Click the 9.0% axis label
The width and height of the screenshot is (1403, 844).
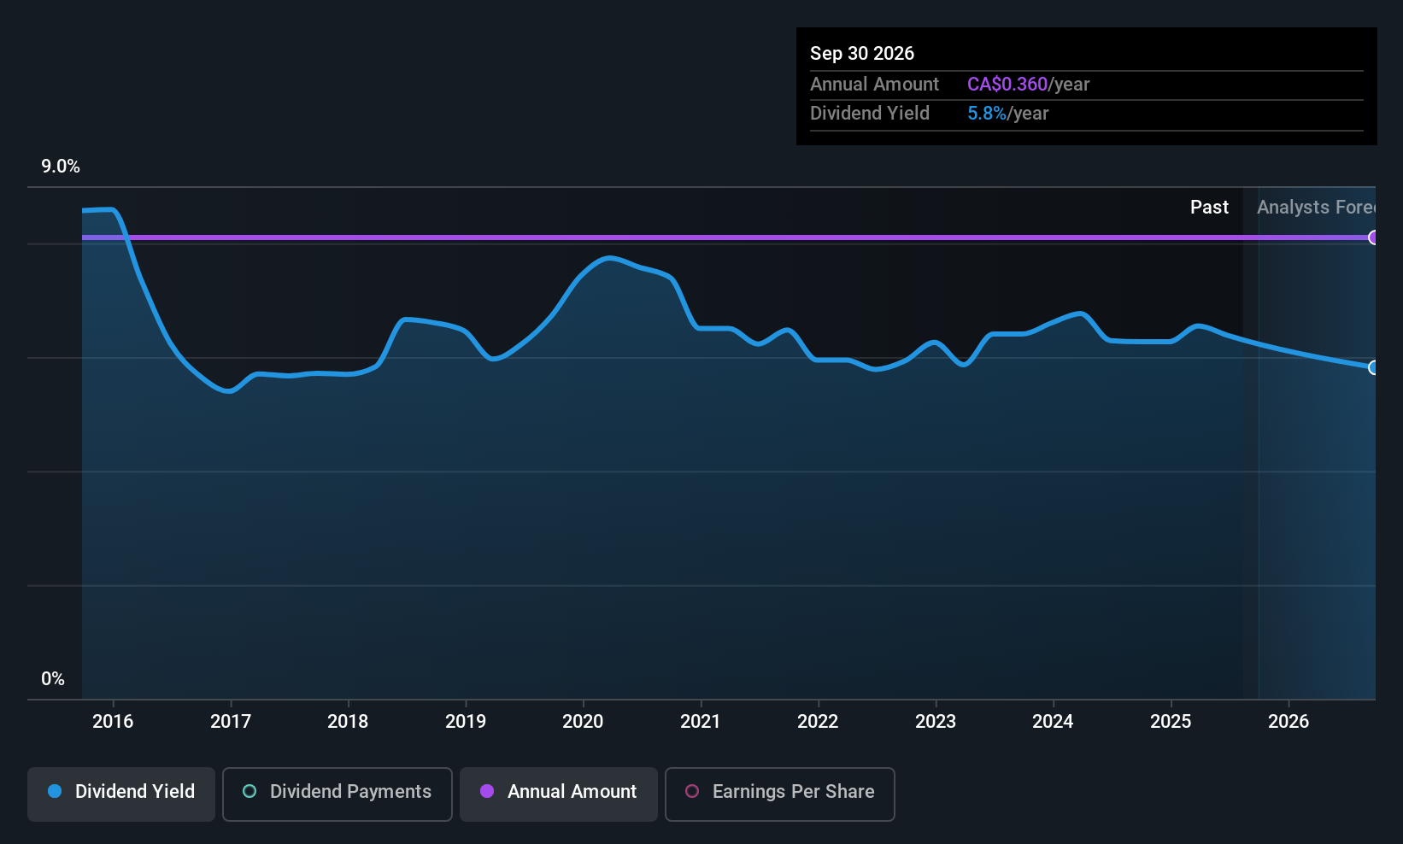click(61, 167)
